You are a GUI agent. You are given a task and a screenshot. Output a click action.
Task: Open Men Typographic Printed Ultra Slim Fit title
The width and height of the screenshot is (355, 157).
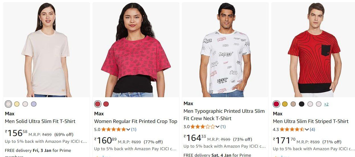[224, 115]
